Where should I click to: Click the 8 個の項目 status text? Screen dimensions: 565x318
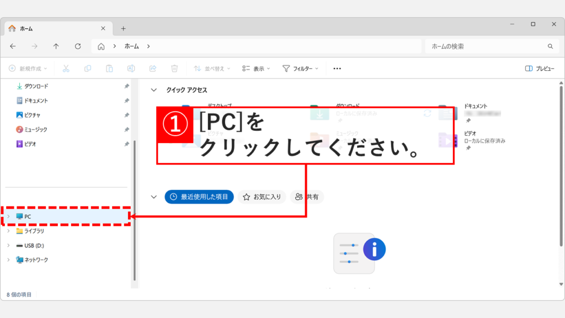[x=19, y=295]
